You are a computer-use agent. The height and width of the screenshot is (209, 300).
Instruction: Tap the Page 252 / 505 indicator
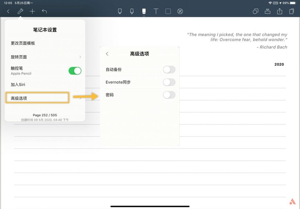point(45,115)
